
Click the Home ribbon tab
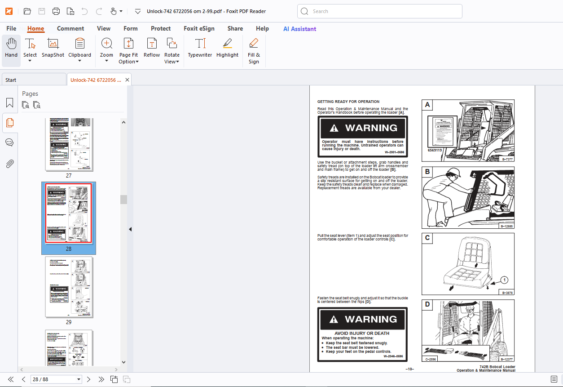[x=35, y=28]
